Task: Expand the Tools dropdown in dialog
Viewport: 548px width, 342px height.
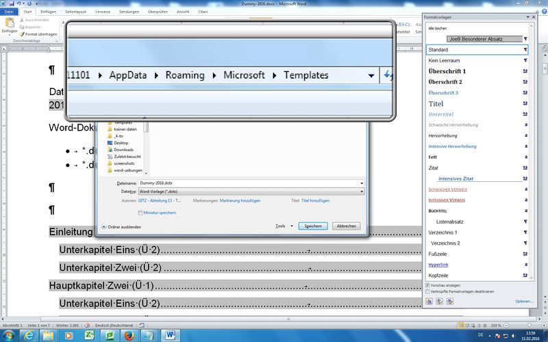Action: 284,226
